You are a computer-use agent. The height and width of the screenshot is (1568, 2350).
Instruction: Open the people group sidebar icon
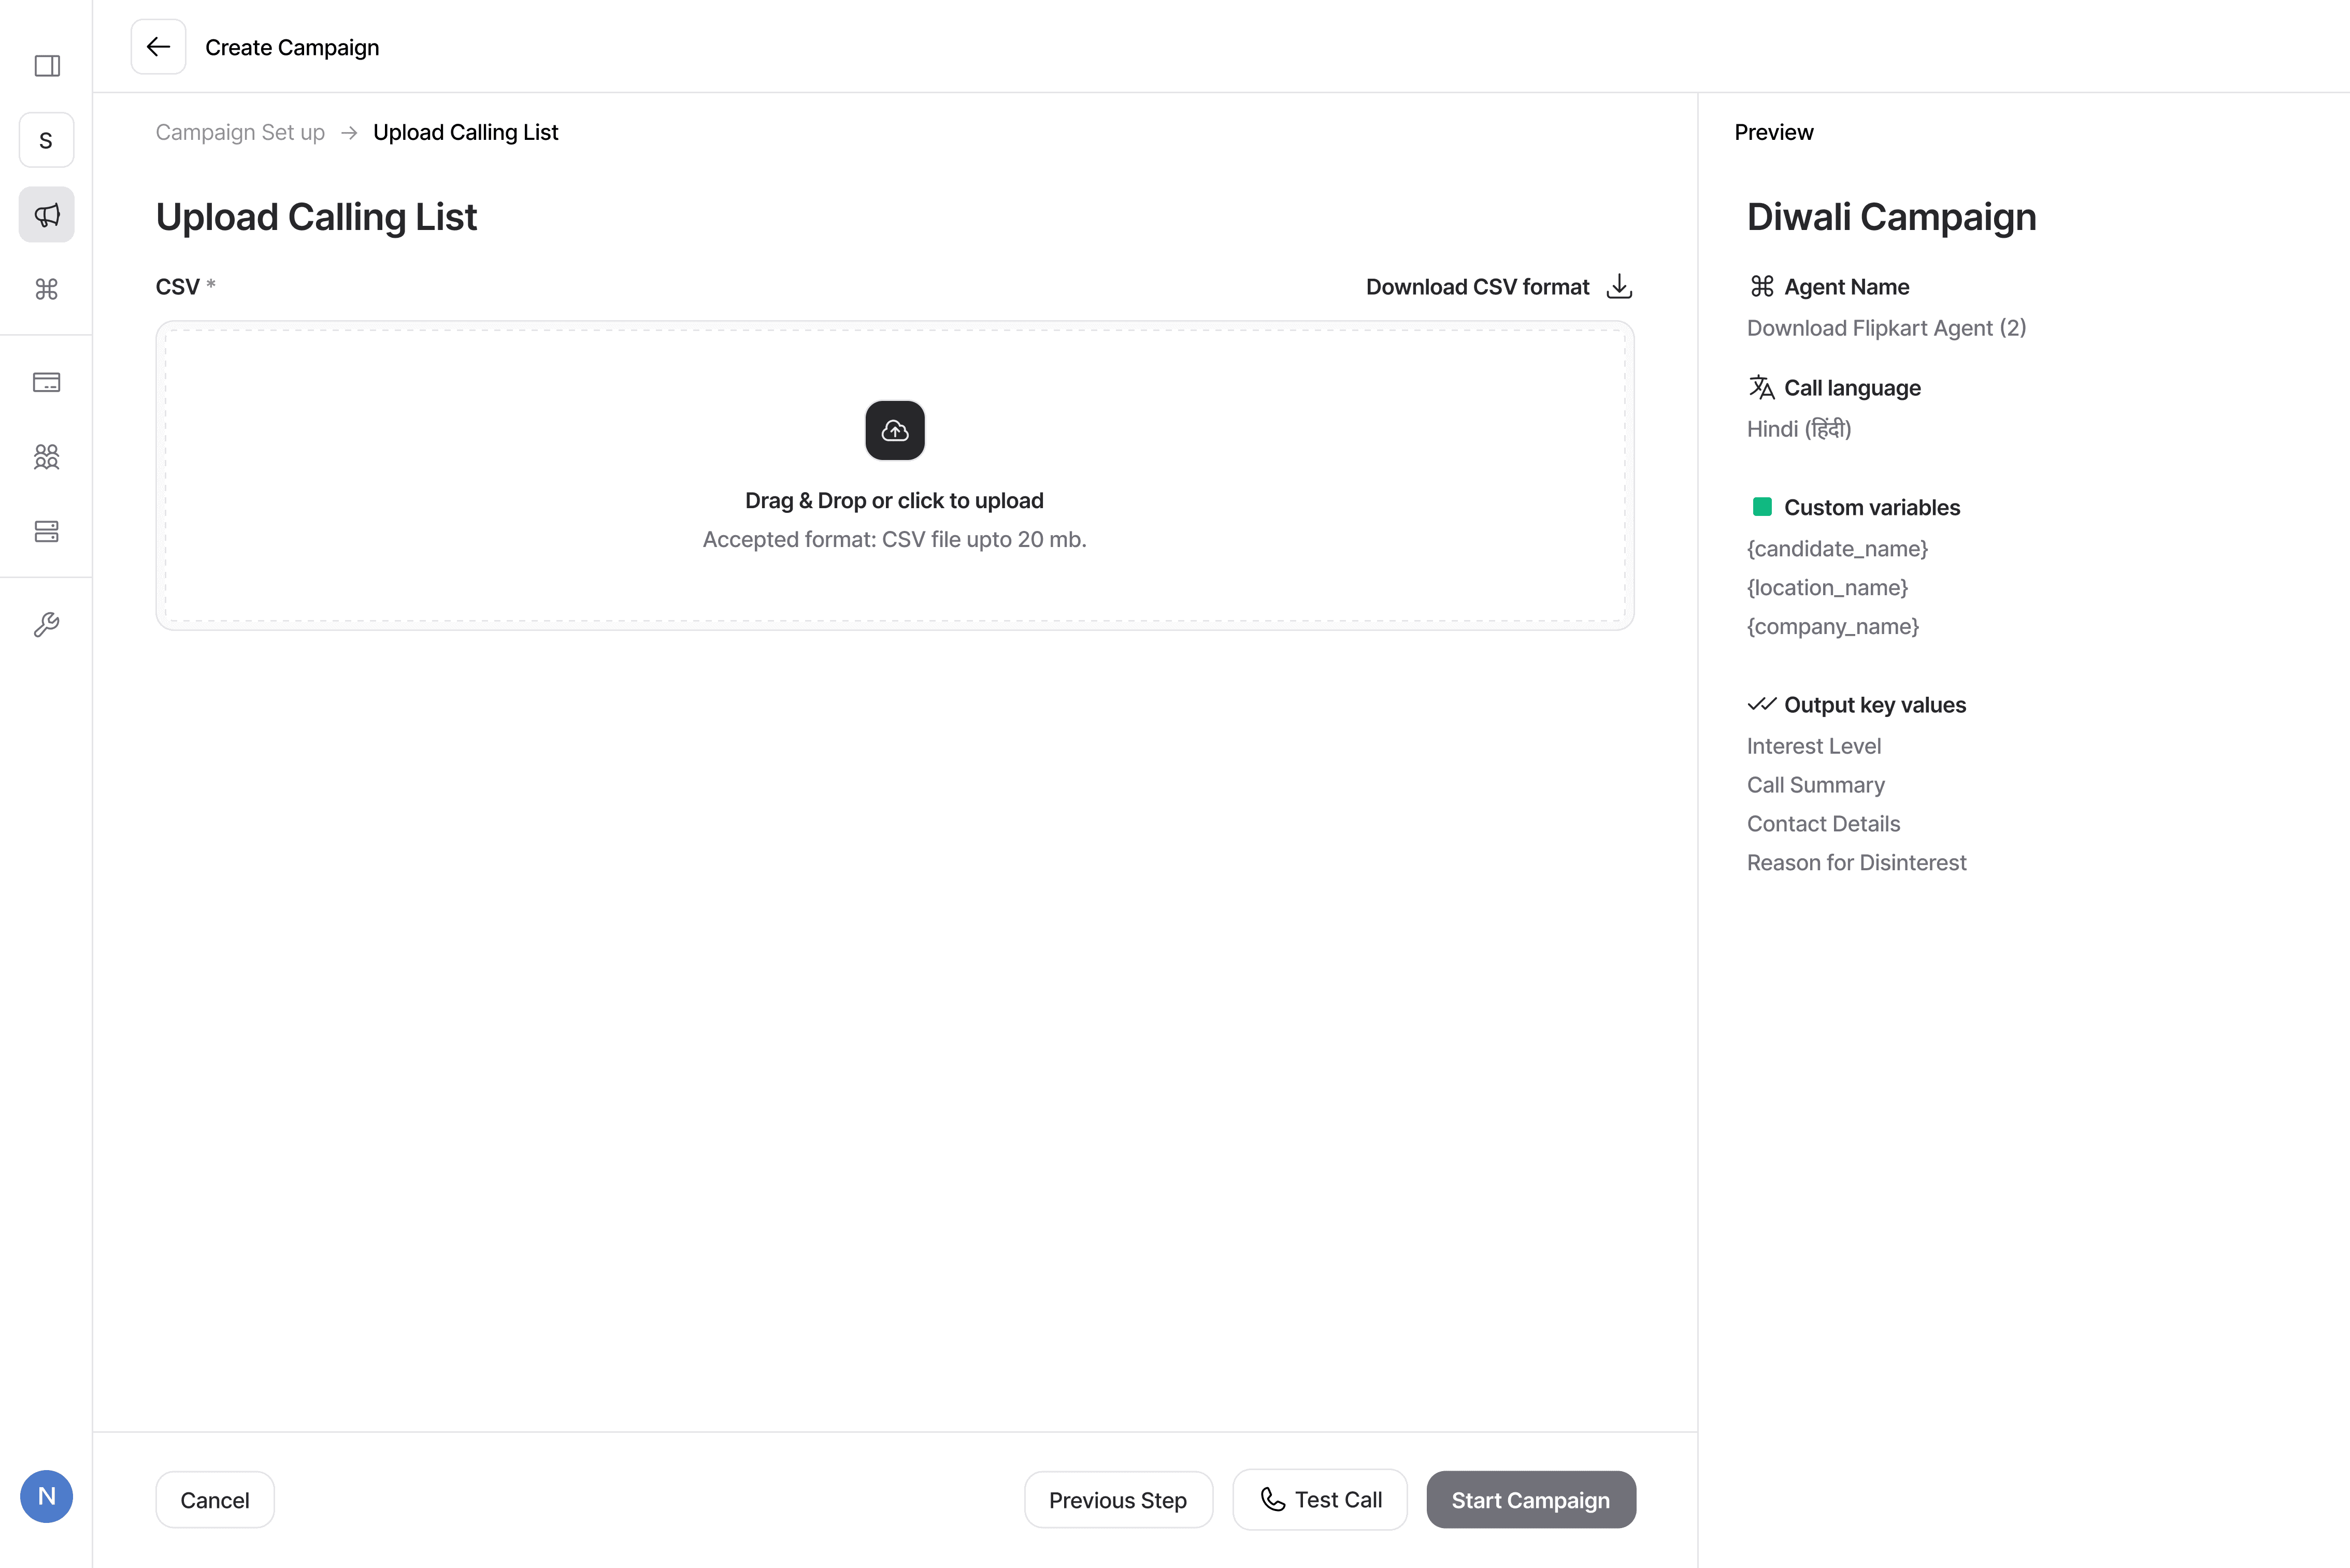click(46, 457)
